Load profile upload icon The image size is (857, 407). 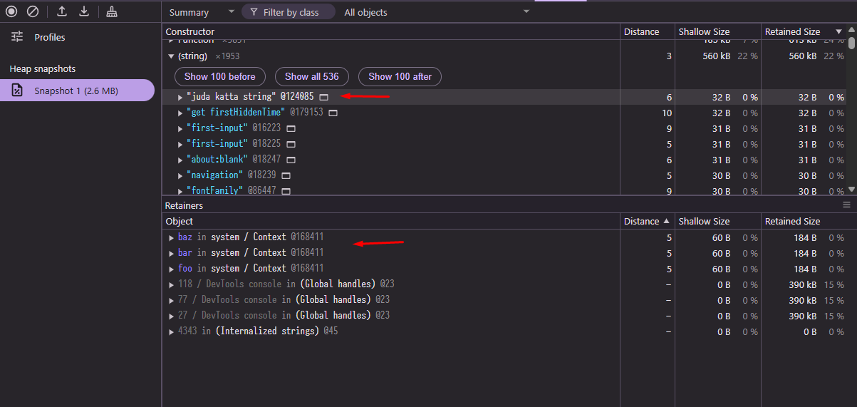[x=62, y=11]
